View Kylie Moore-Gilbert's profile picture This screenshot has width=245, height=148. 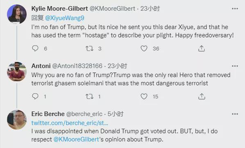coord(17,14)
